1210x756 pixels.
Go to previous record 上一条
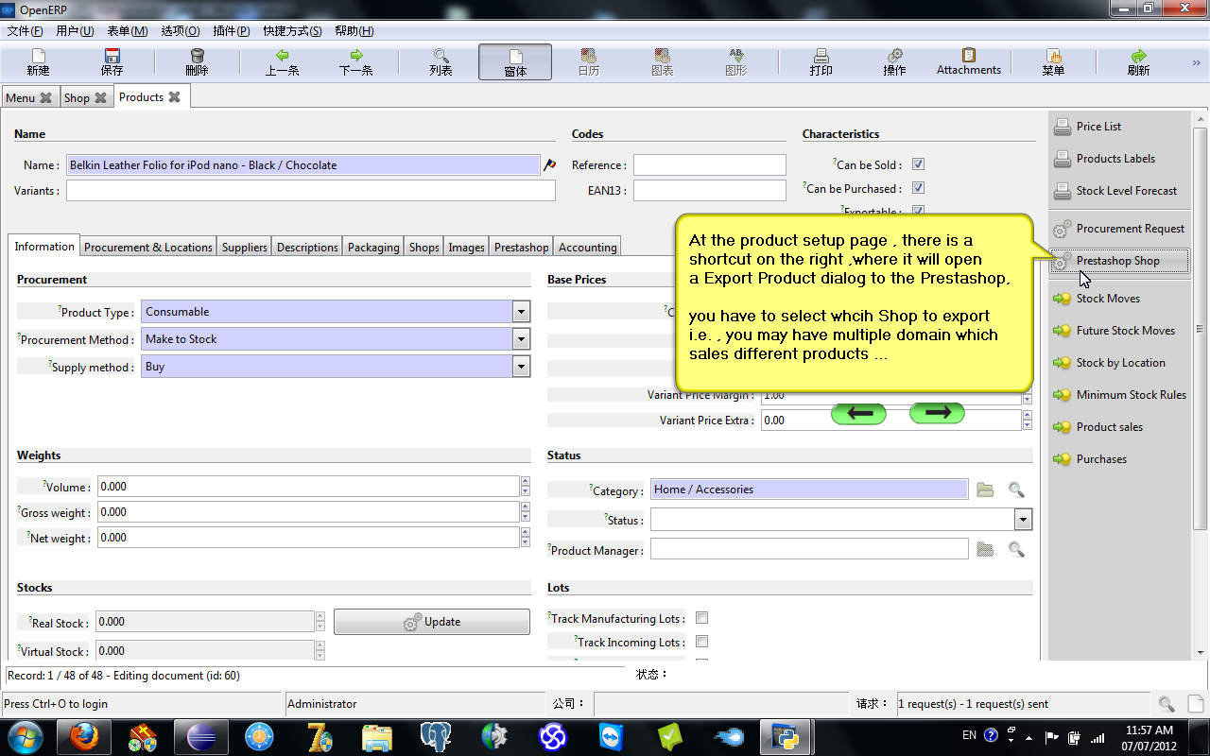[x=282, y=62]
